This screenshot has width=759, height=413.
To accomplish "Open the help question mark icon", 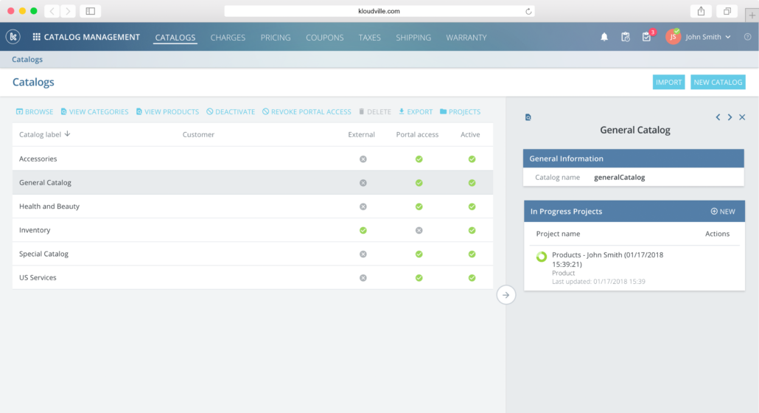I will pos(747,37).
